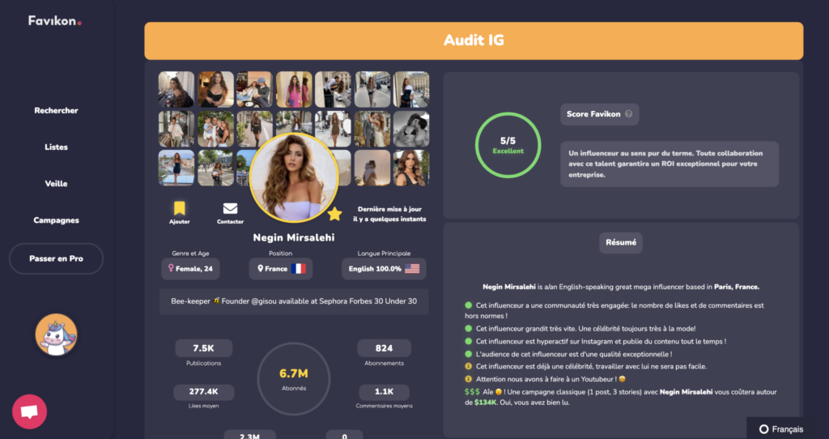Open the first thumbnail in top photo row
The image size is (829, 439).
click(176, 89)
